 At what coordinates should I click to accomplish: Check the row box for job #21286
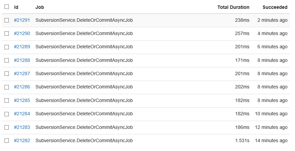point(6,87)
